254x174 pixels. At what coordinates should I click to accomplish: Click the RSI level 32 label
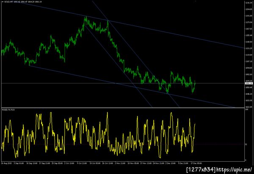point(246,144)
